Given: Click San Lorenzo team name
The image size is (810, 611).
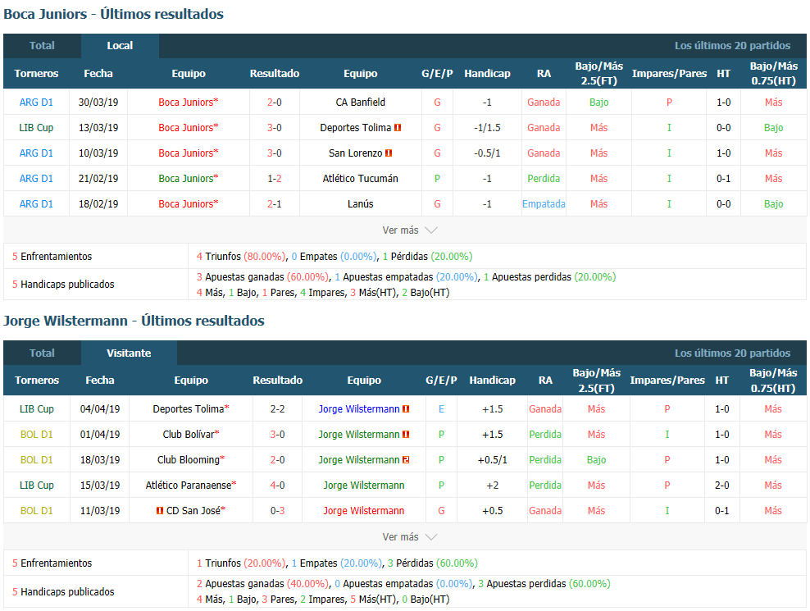Looking at the screenshot, I should coord(356,153).
